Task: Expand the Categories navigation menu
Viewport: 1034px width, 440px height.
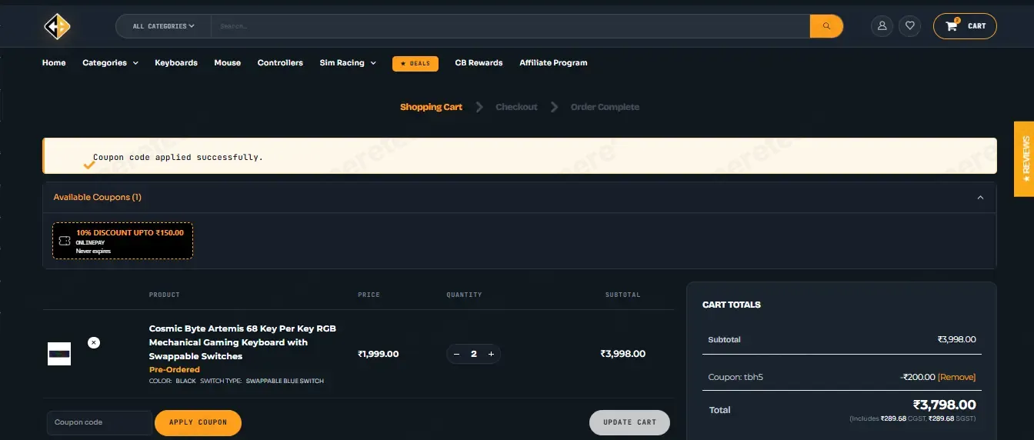Action: pyautogui.click(x=110, y=63)
